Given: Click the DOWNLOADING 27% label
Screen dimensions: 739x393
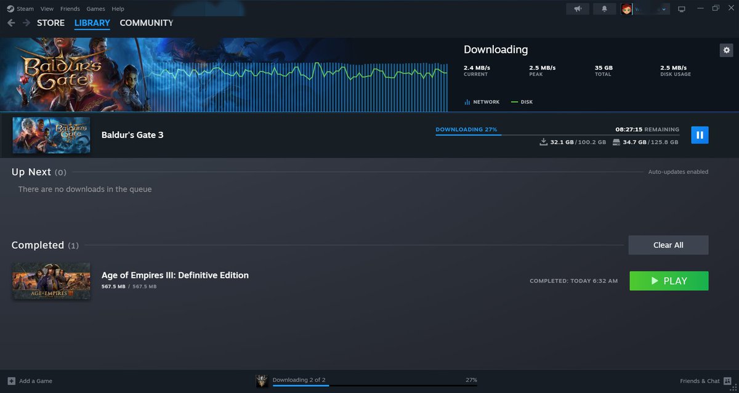Looking at the screenshot, I should coord(466,130).
